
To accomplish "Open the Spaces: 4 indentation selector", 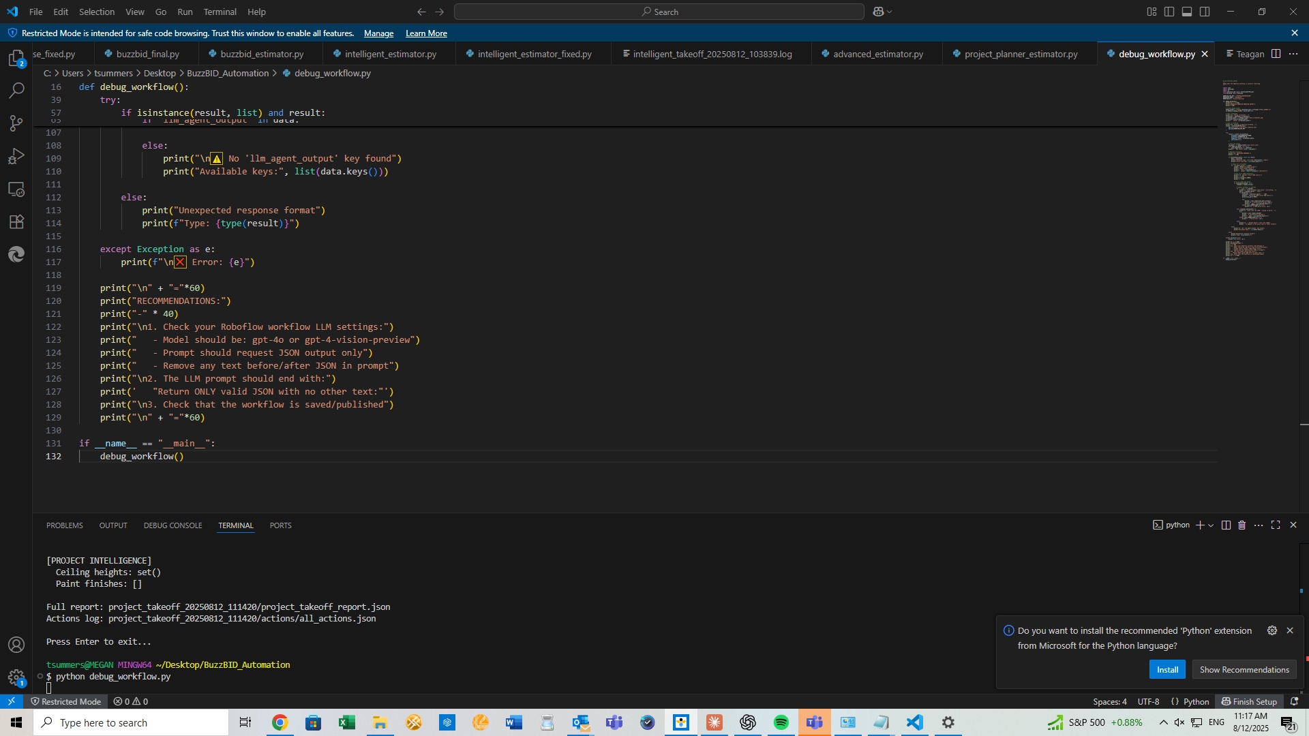I will (x=1109, y=701).
